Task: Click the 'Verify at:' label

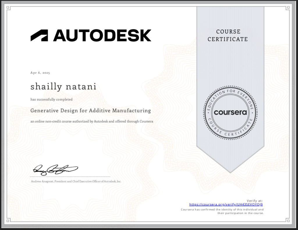Action: [x=254, y=201]
